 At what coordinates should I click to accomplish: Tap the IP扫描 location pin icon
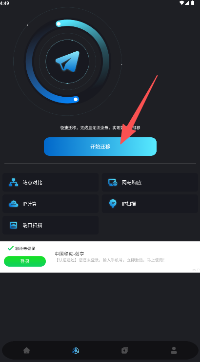(x=113, y=204)
